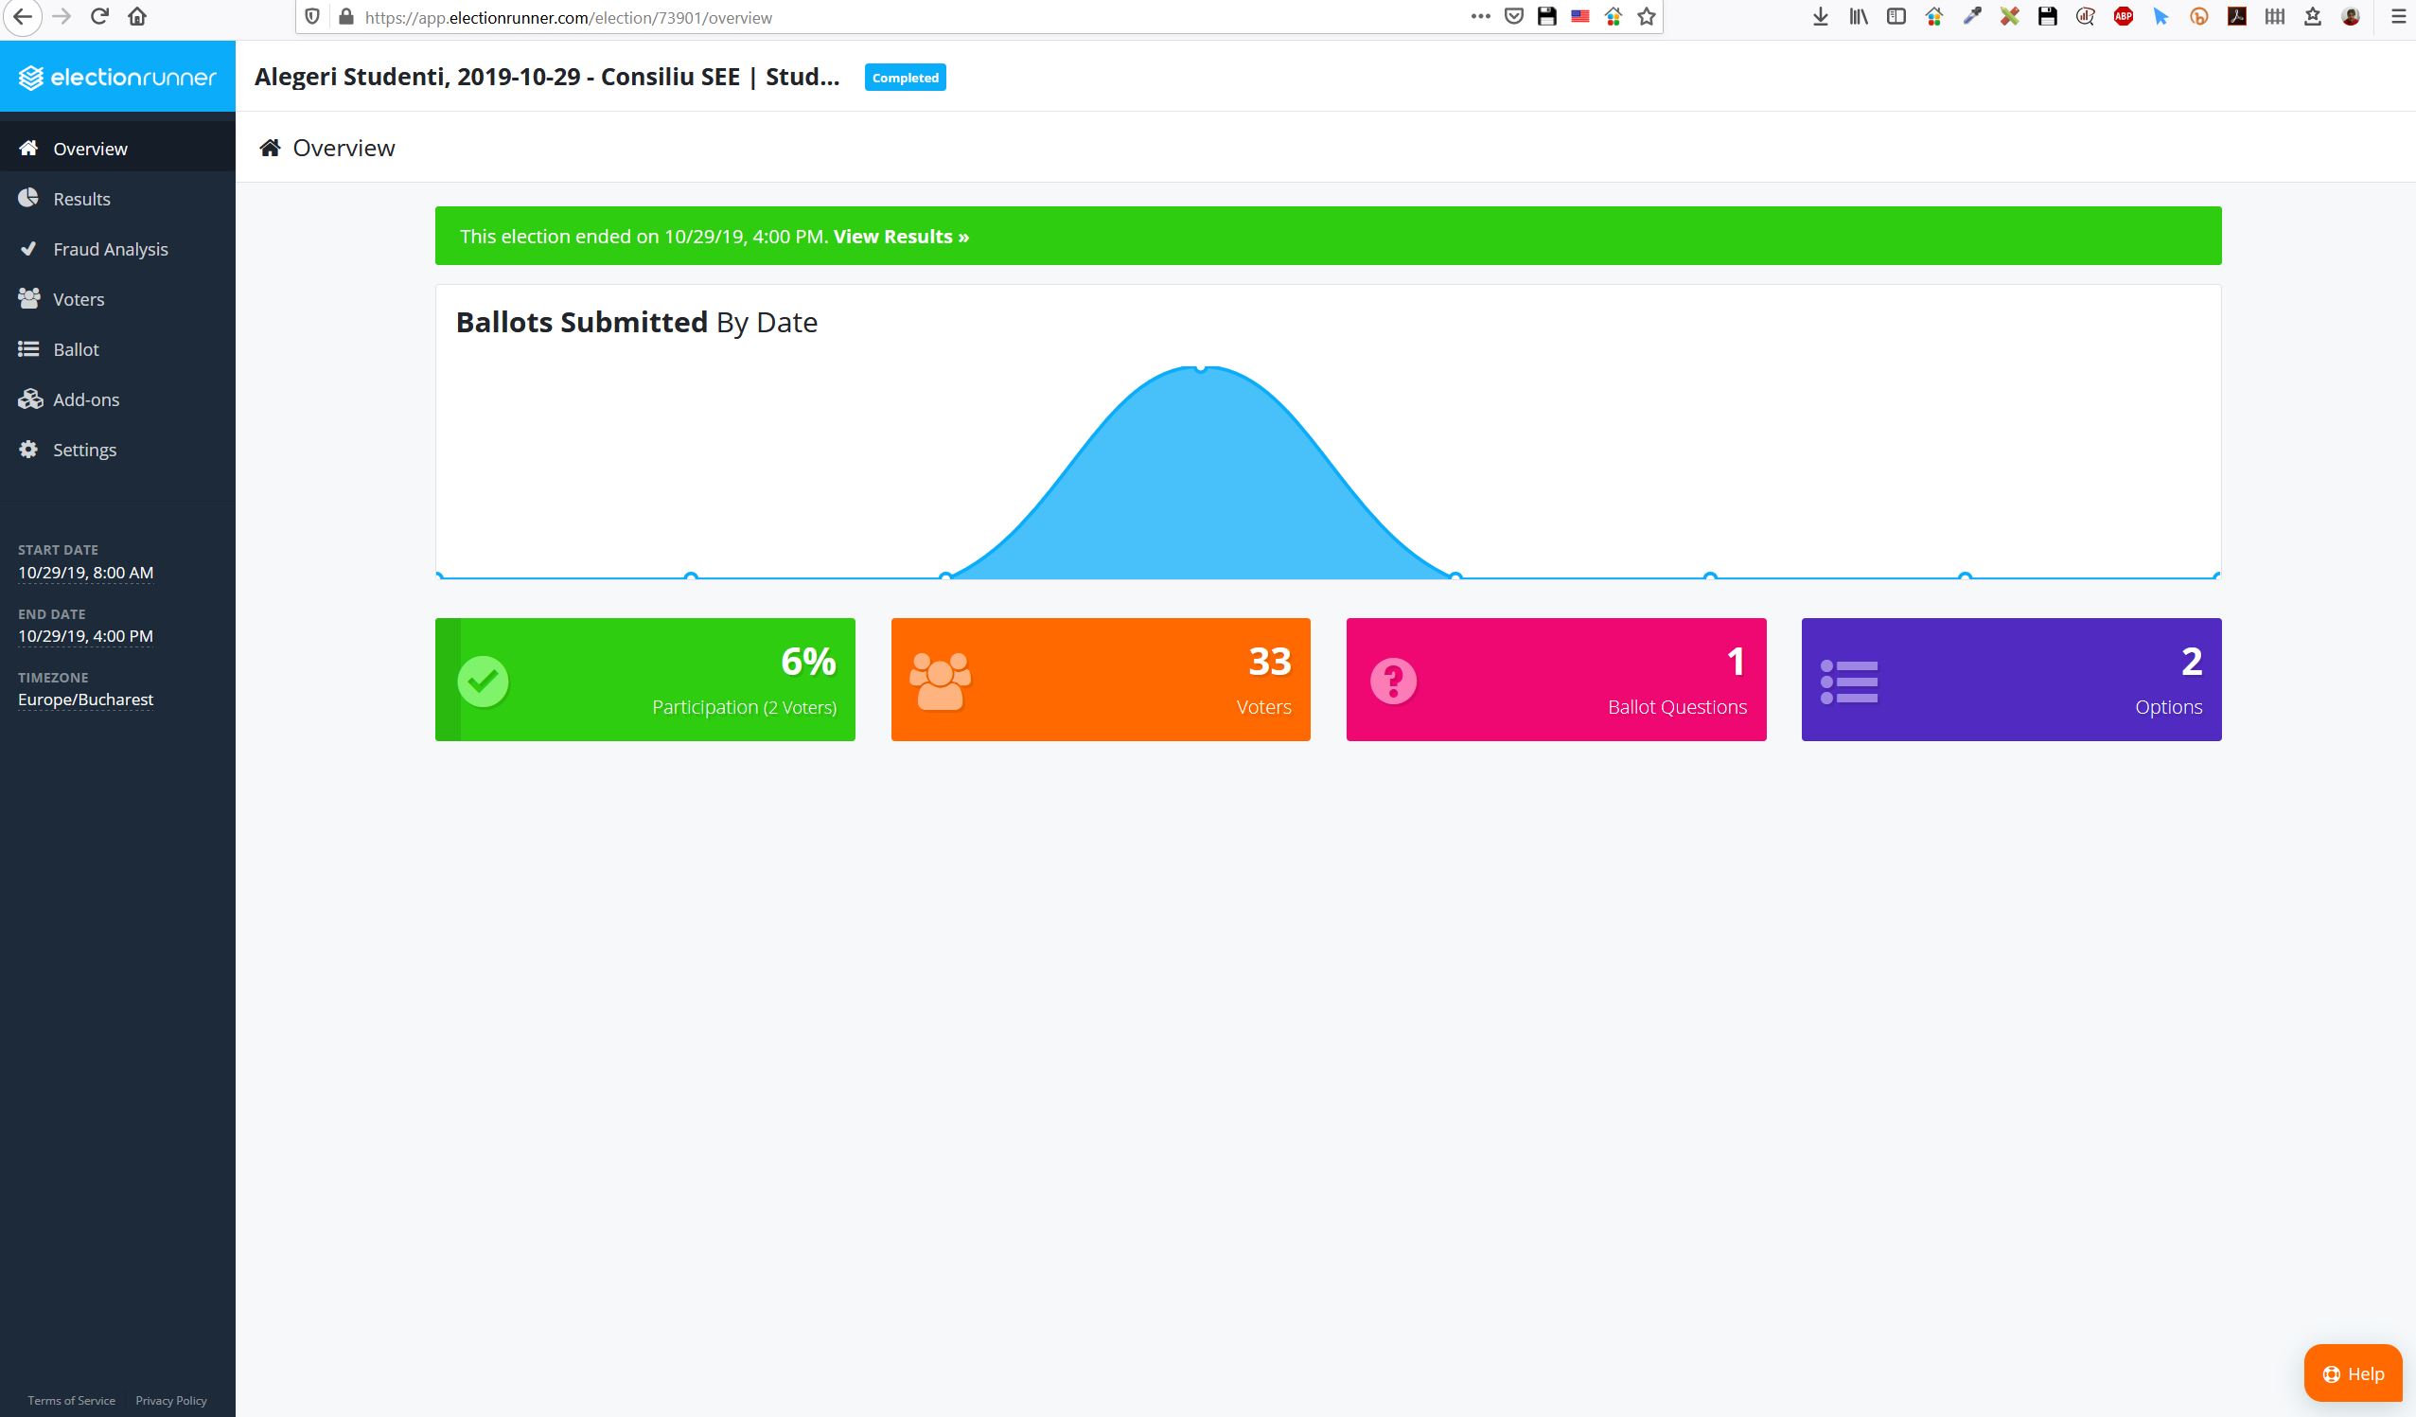Click the Add-ons cubes icon
The image size is (2416, 1417).
29,399
